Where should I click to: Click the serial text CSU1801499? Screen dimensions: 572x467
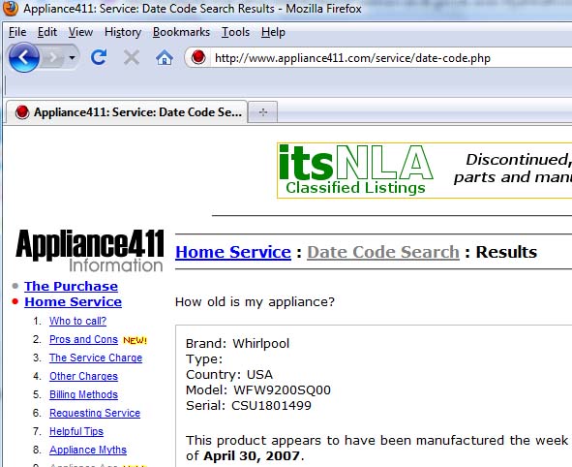coord(271,406)
